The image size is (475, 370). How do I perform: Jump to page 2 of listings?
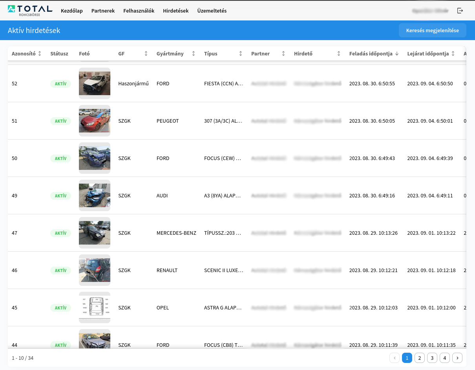coord(420,358)
